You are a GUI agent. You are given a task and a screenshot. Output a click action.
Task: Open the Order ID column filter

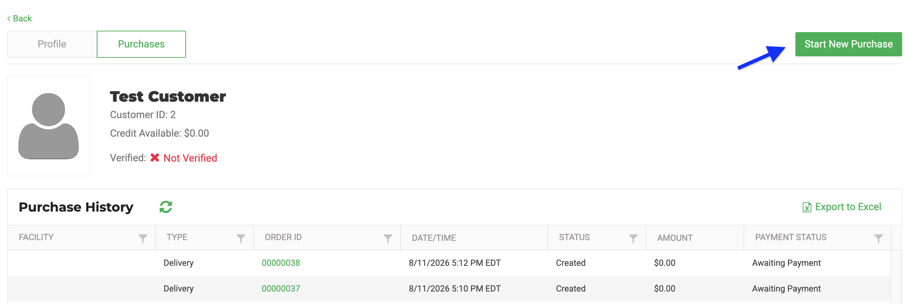pyautogui.click(x=388, y=238)
